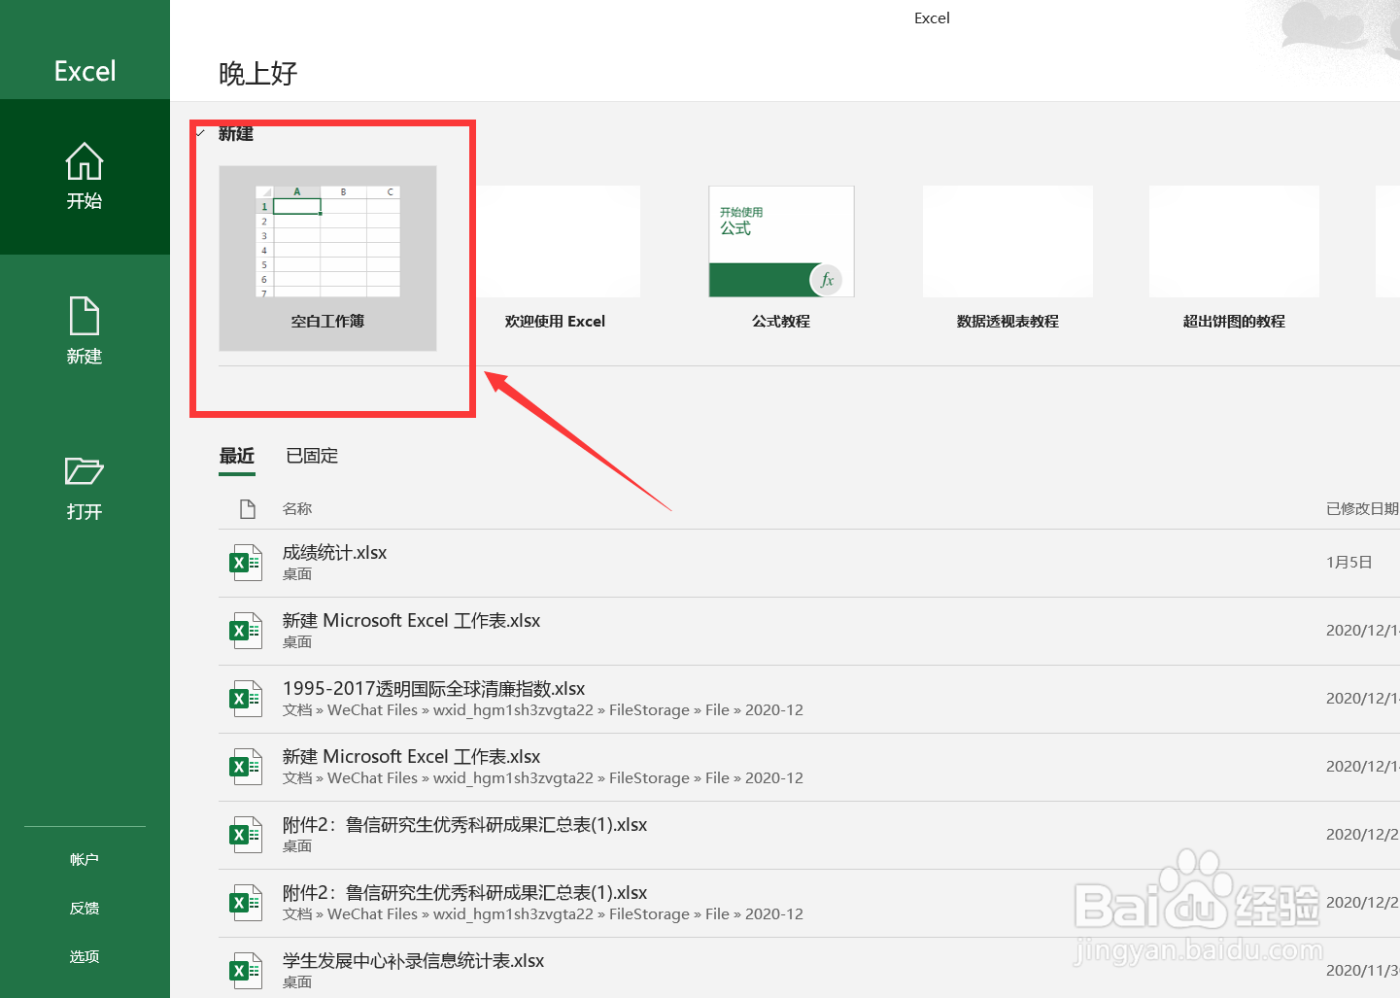1400x998 pixels.
Task: Click the Excel icon next to 附件2：鲁信研究生优秀科研成果汇总表(1).xlsx
Action: point(246,834)
